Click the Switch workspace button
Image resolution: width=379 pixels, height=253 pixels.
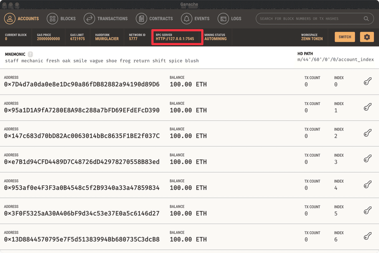(345, 37)
